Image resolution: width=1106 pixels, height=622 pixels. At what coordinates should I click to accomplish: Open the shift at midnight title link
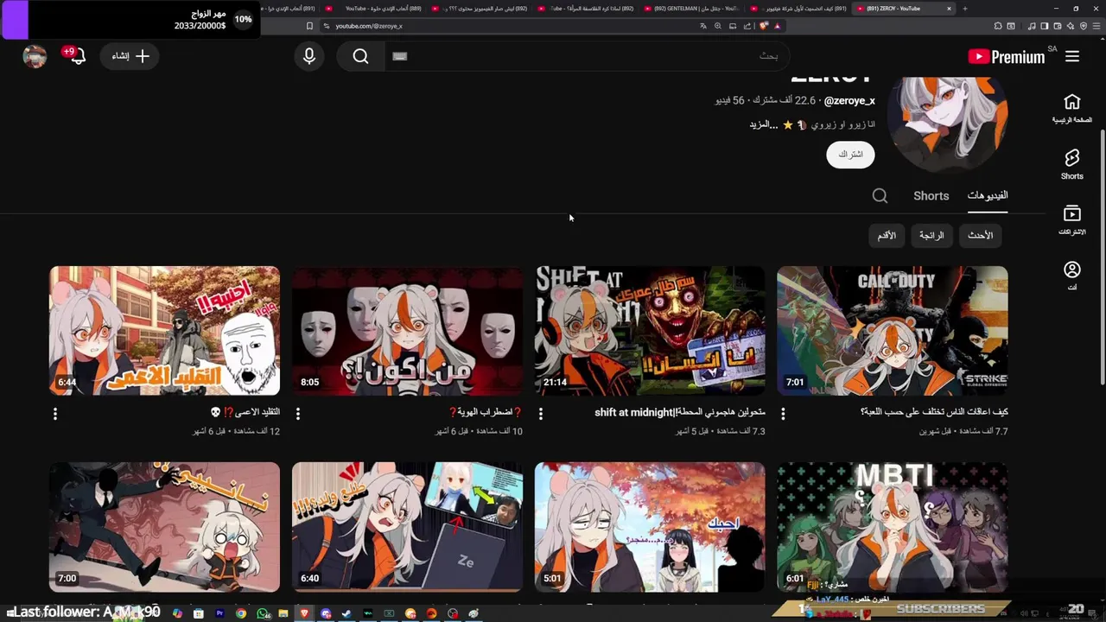(x=680, y=413)
